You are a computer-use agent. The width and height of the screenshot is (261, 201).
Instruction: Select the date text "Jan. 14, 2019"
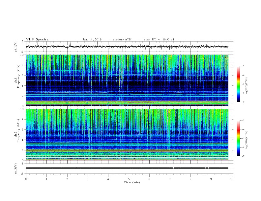[92, 39]
